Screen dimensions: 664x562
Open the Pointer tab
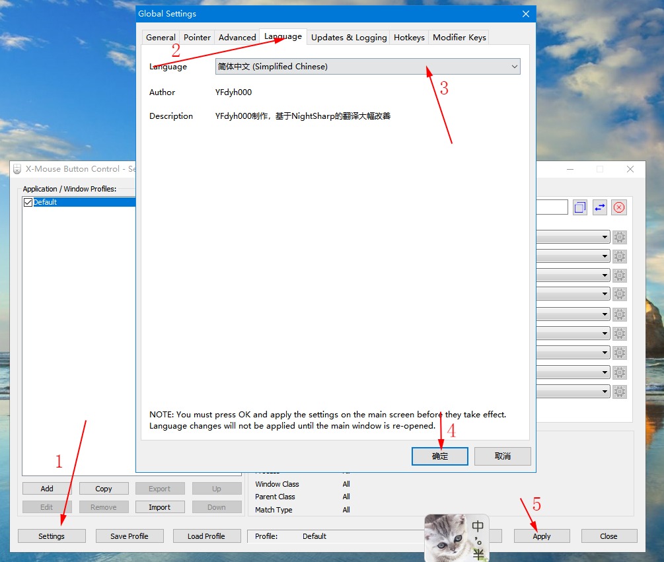point(197,37)
